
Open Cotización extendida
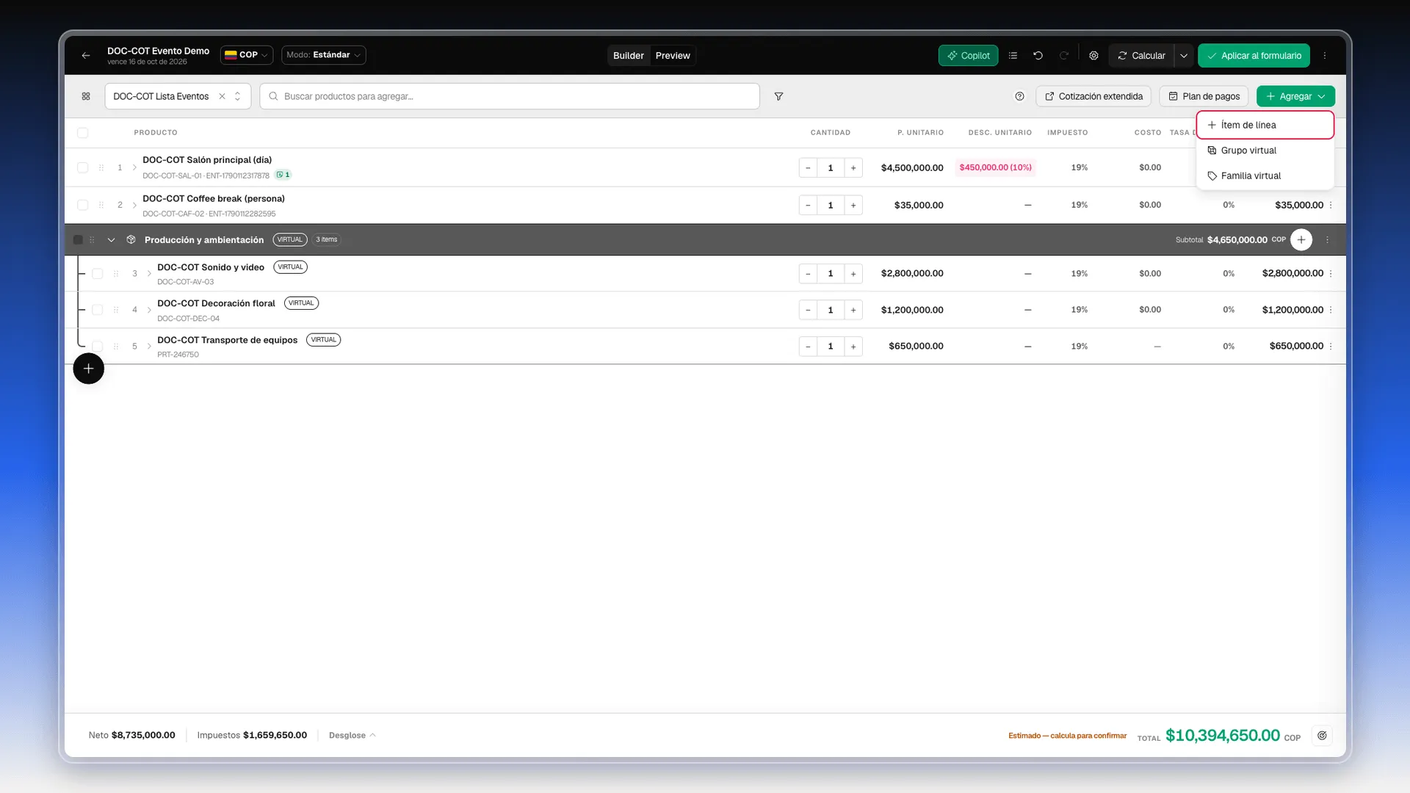(1093, 96)
